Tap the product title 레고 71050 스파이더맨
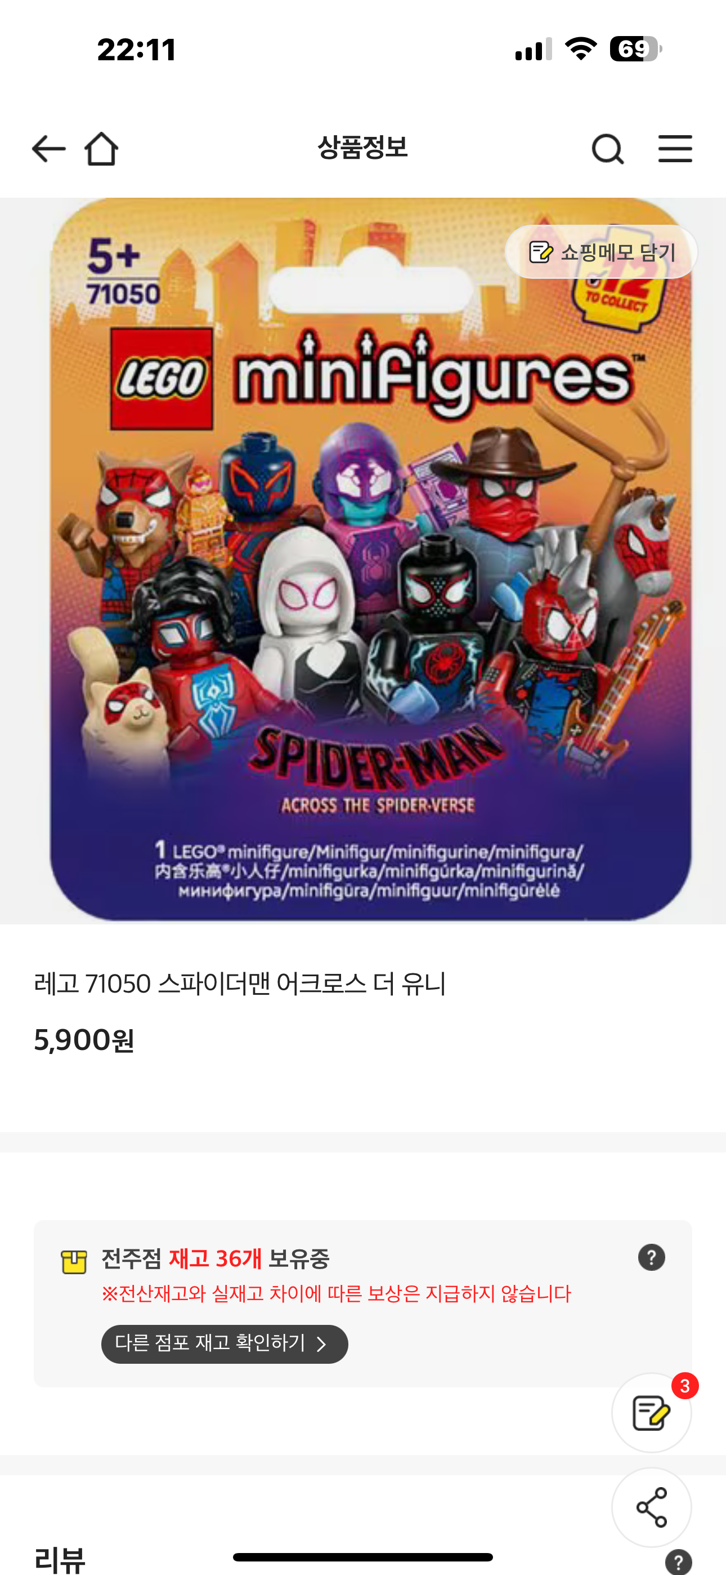726x1575 pixels. pyautogui.click(x=240, y=984)
